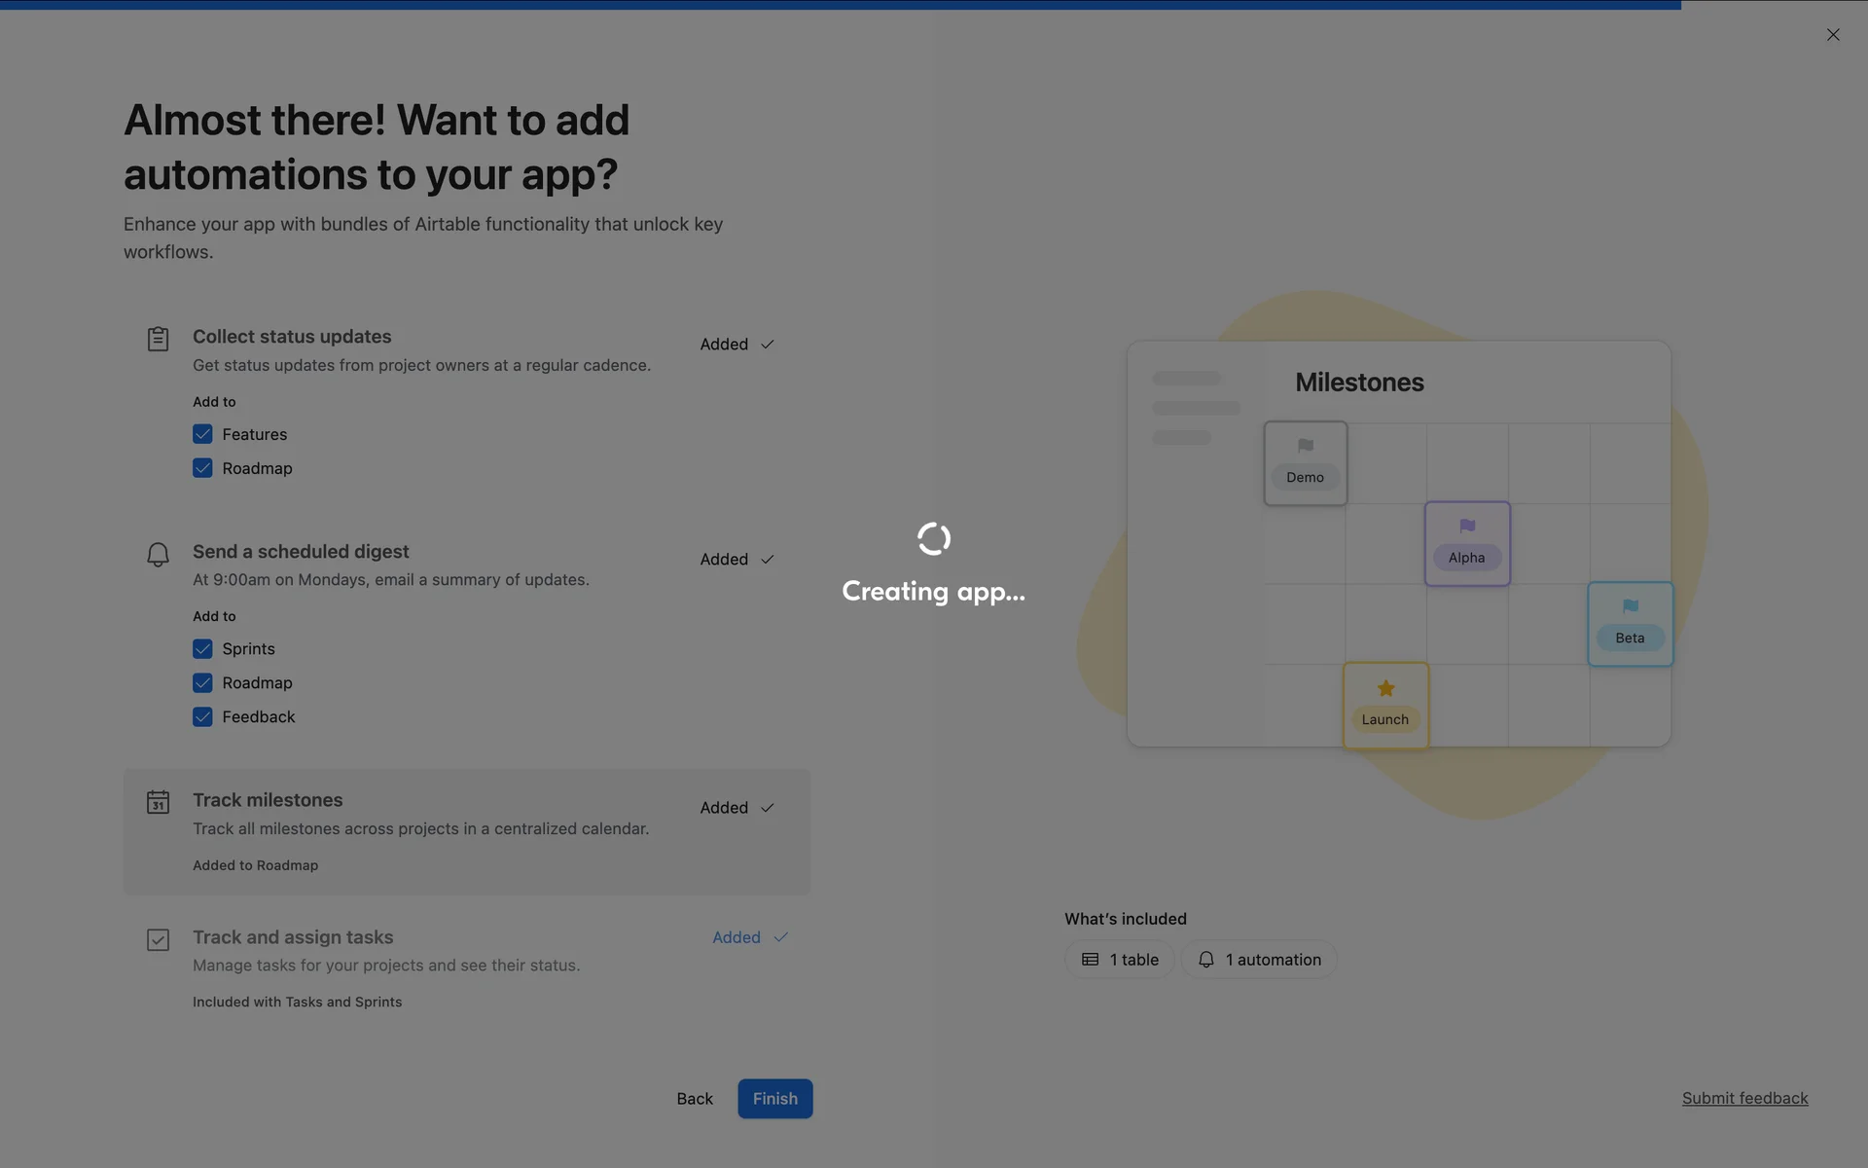The width and height of the screenshot is (1868, 1168).
Task: Uncheck the Feedback checkbox
Action: click(x=202, y=716)
